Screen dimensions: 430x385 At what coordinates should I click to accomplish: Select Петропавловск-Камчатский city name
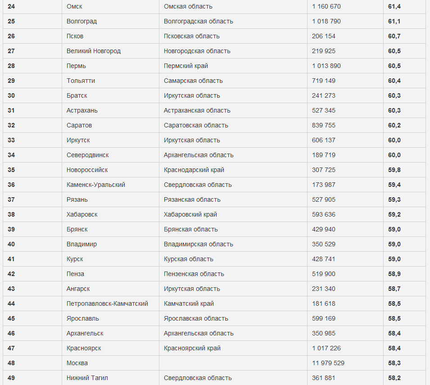click(107, 303)
